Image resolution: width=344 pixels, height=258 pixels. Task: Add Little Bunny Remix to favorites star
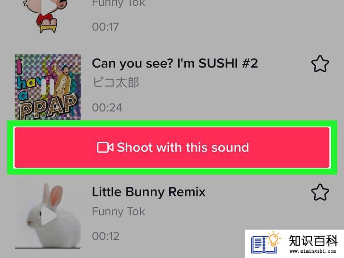pos(320,192)
